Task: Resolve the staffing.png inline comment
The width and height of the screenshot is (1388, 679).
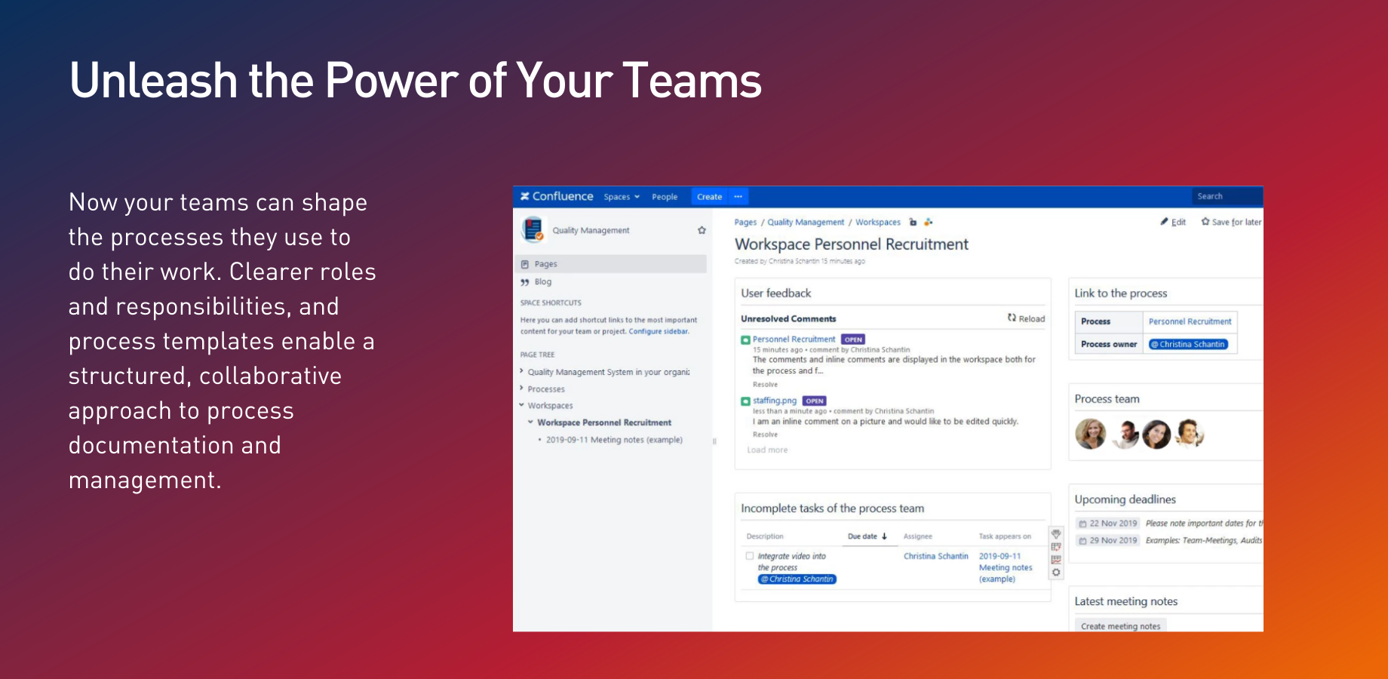Action: pos(765,435)
